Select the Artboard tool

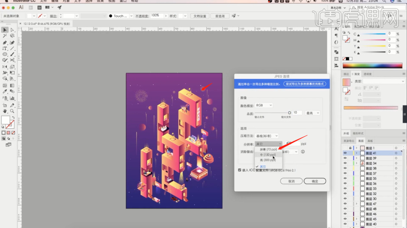click(x=5, y=105)
